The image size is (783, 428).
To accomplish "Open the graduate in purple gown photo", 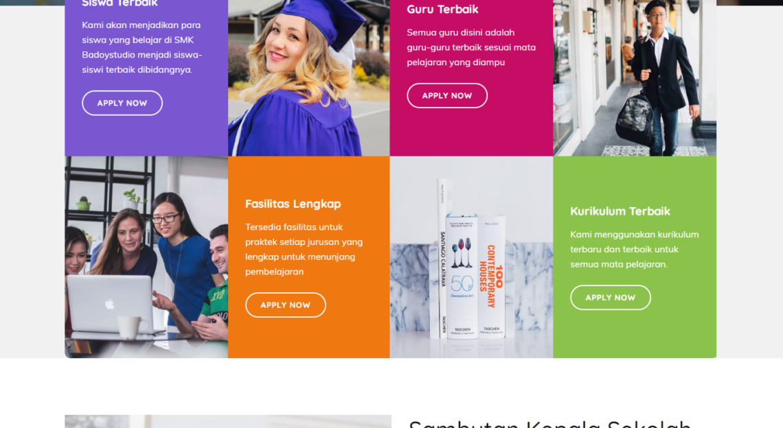I will [308, 78].
